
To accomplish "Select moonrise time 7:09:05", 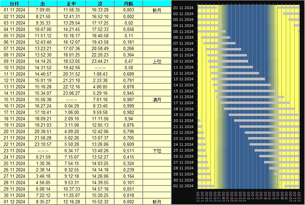I will click(x=43, y=10).
